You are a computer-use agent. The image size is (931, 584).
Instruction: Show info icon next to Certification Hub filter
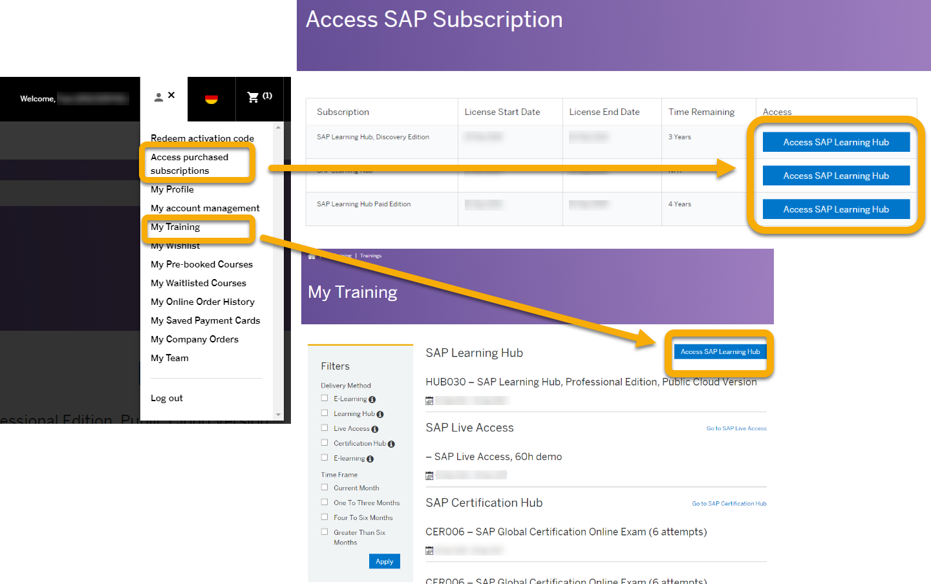coord(391,444)
